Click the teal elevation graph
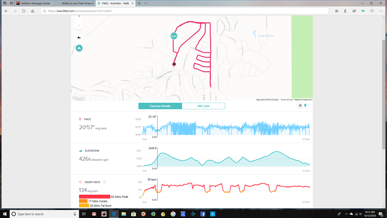Screen dimensions: 387x218 pyautogui.click(x=226, y=159)
